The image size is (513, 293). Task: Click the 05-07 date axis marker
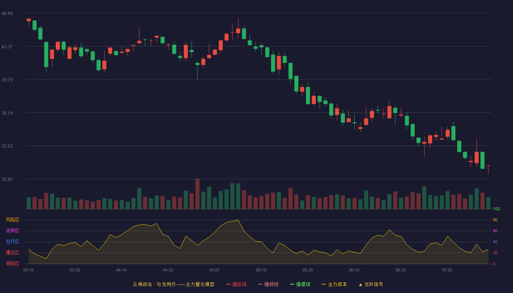tap(214, 270)
